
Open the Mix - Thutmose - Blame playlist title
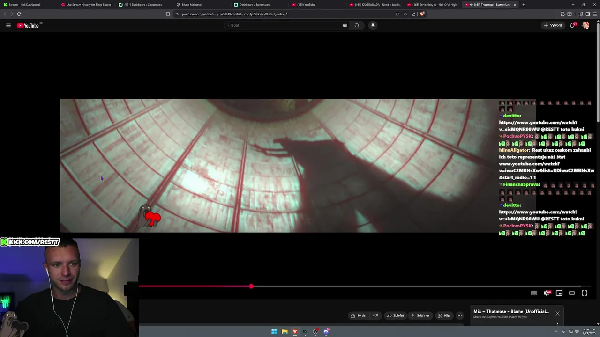(511, 311)
